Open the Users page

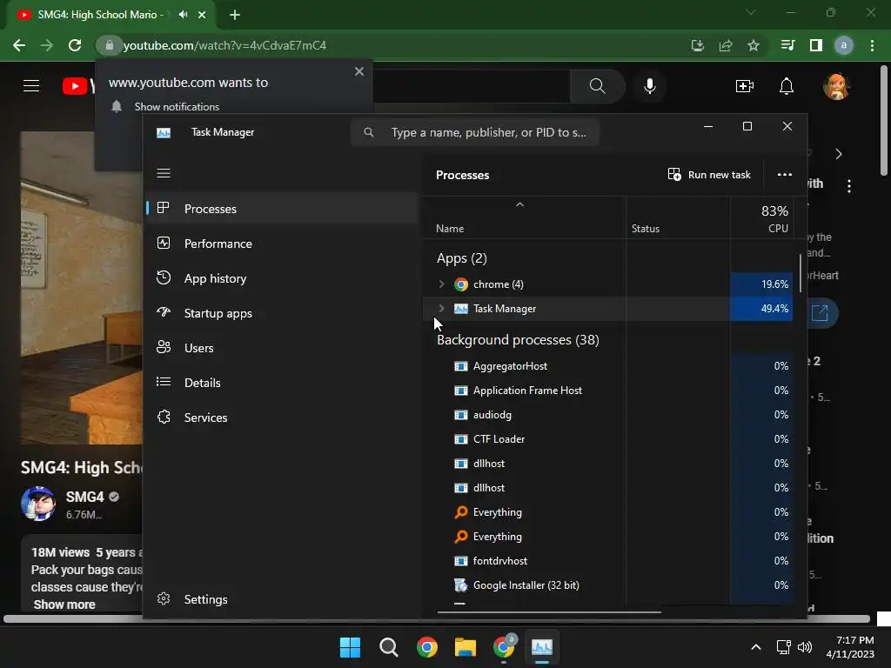(x=282, y=348)
